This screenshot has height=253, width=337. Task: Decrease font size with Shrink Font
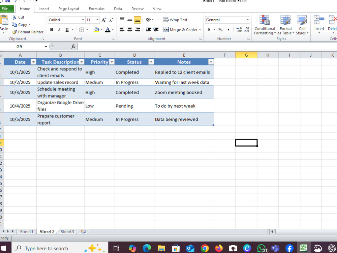[x=111, y=20]
